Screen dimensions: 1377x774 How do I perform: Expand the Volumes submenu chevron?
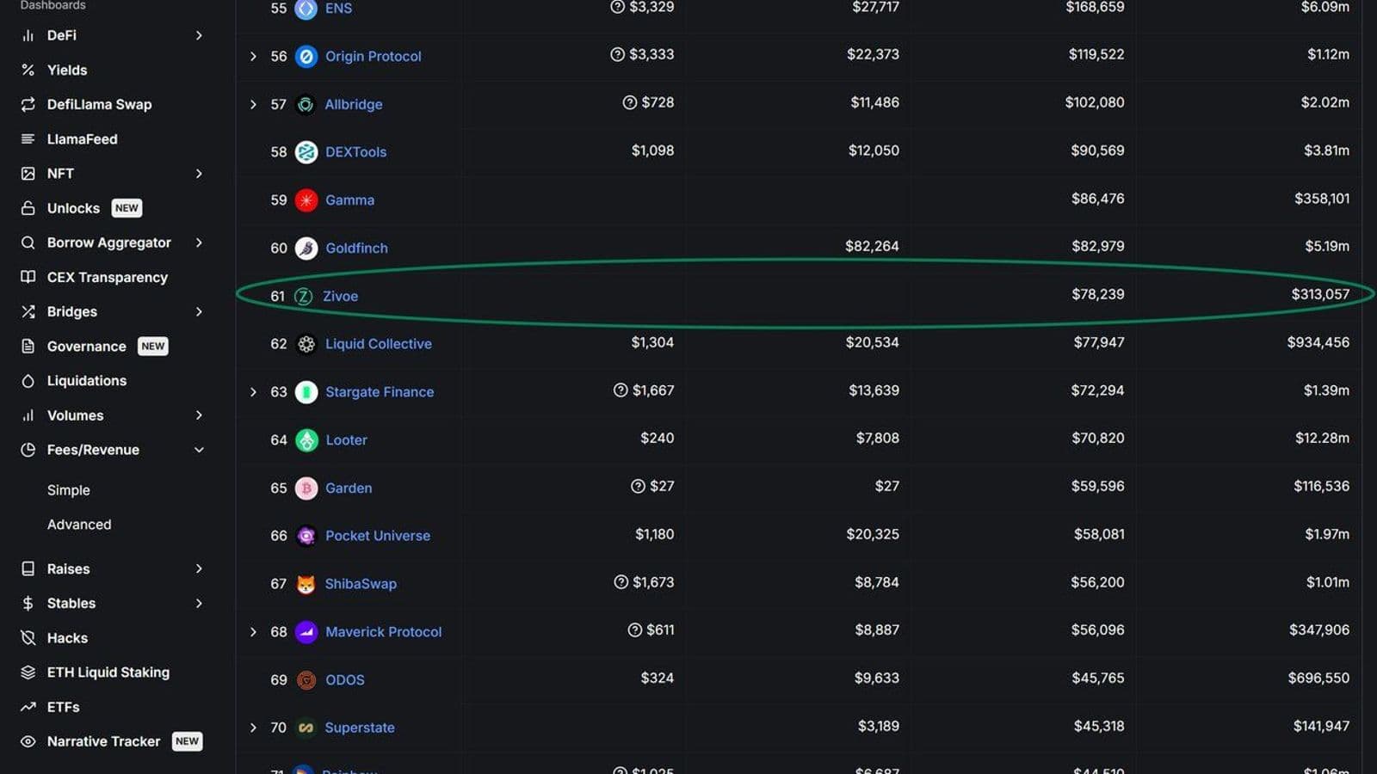199,415
